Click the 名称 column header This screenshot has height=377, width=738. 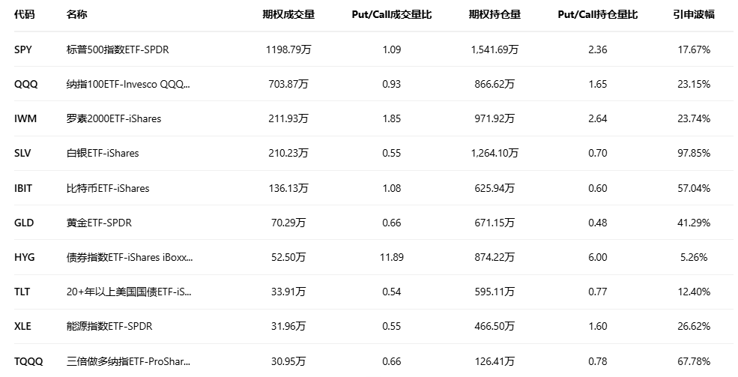click(76, 14)
